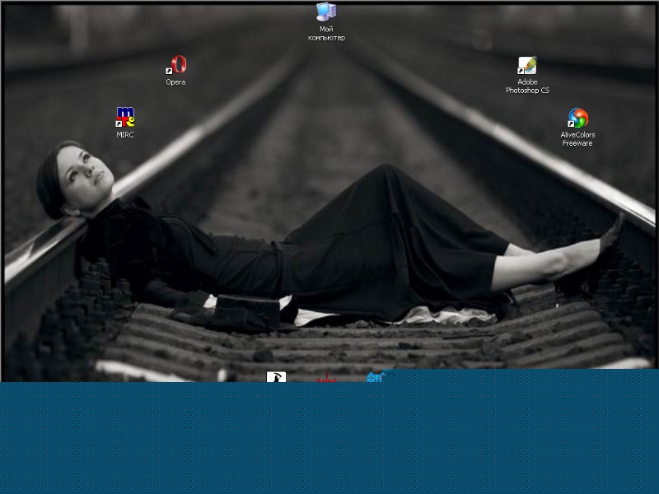Click the "Opera" text label

[175, 82]
